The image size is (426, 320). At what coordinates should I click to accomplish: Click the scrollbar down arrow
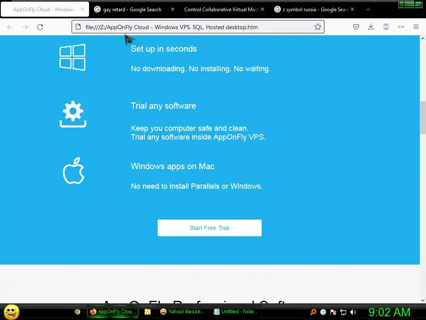tap(423, 300)
